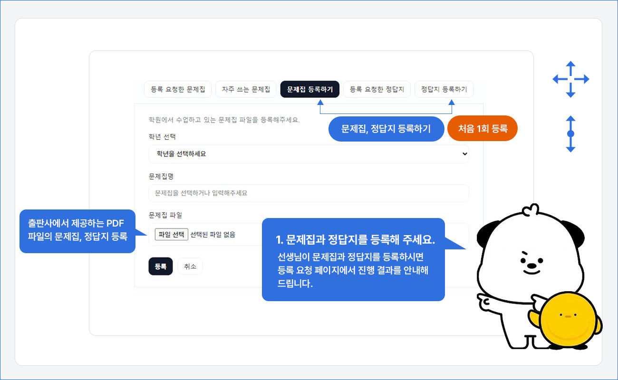Click the yellow chick character

pos(566,319)
